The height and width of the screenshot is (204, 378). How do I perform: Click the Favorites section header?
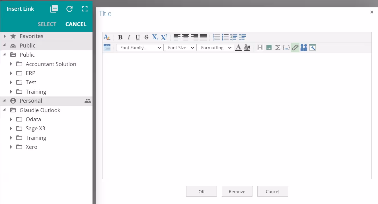pyautogui.click(x=31, y=36)
